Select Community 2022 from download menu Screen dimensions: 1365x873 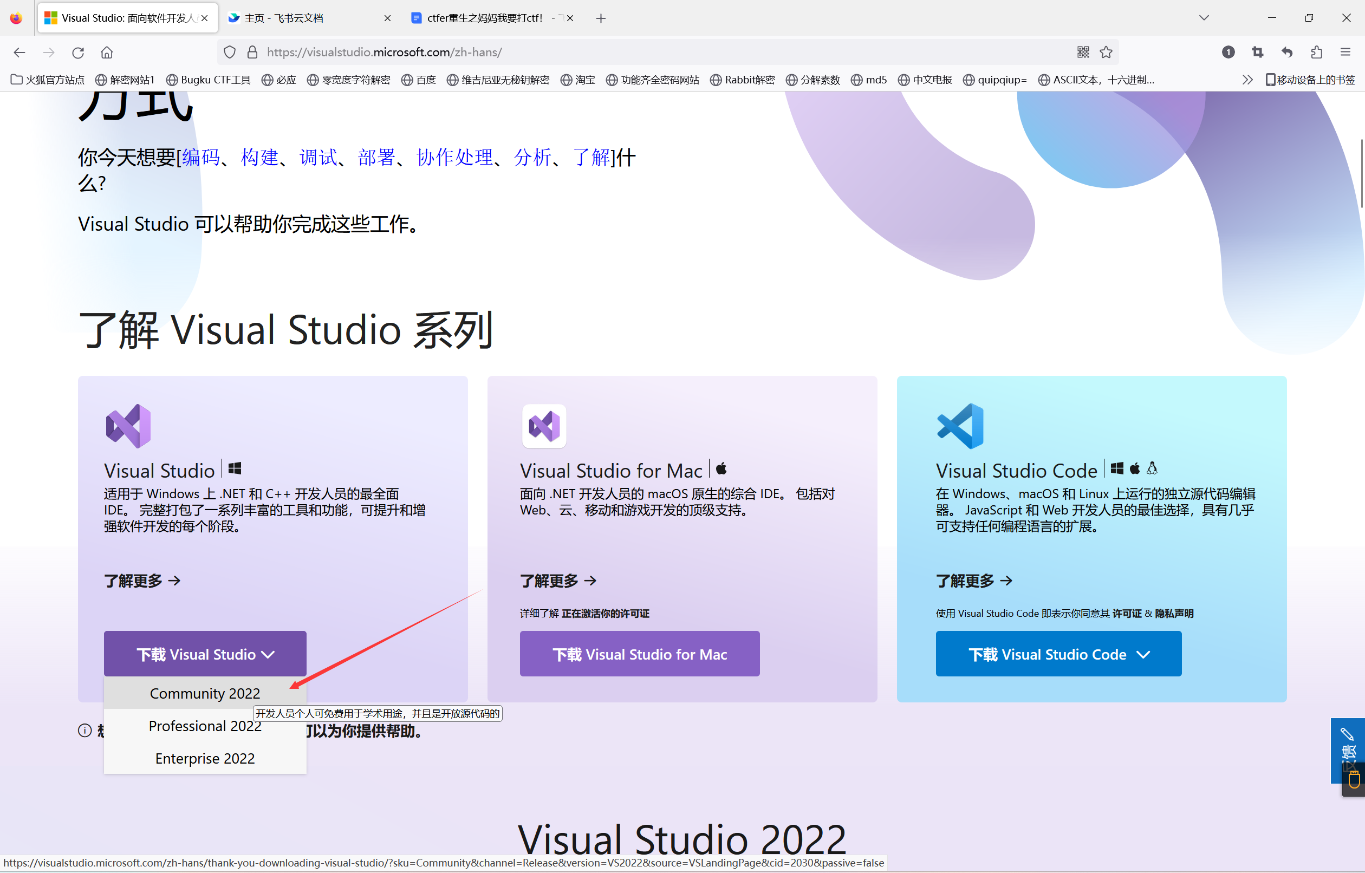(x=205, y=693)
